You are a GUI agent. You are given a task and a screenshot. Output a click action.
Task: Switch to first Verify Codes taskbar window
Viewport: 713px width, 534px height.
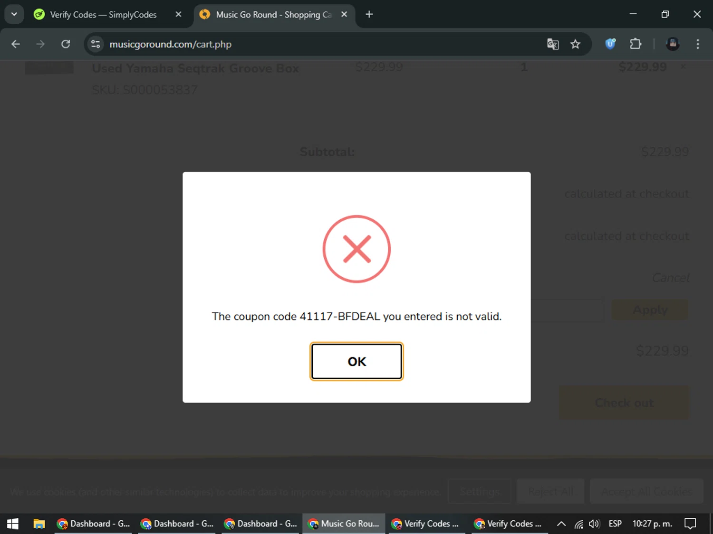click(427, 524)
